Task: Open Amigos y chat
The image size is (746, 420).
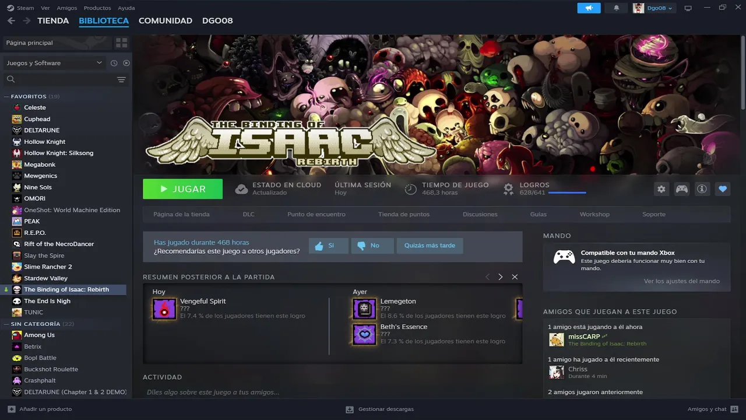Action: [x=712, y=409]
